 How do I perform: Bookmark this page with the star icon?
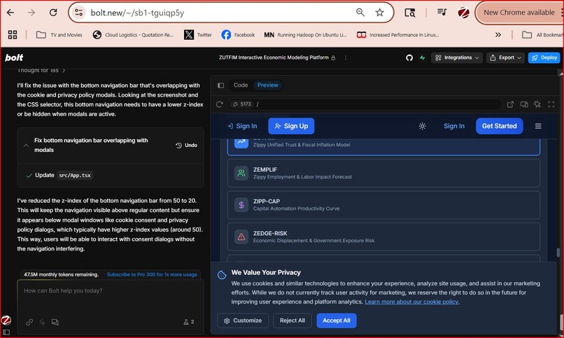tap(379, 13)
